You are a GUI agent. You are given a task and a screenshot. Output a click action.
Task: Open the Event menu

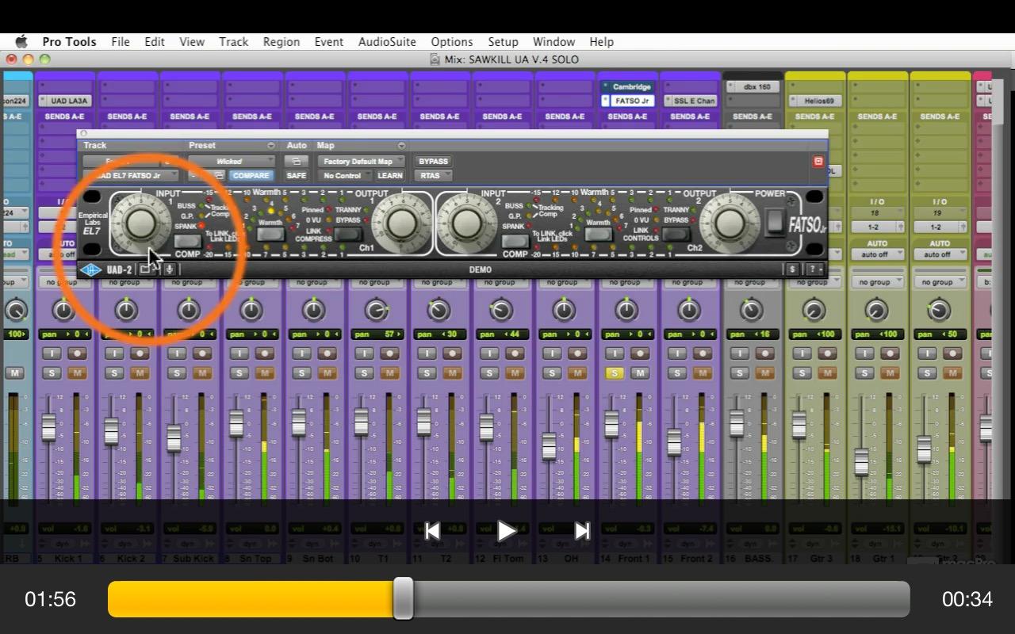[328, 42]
